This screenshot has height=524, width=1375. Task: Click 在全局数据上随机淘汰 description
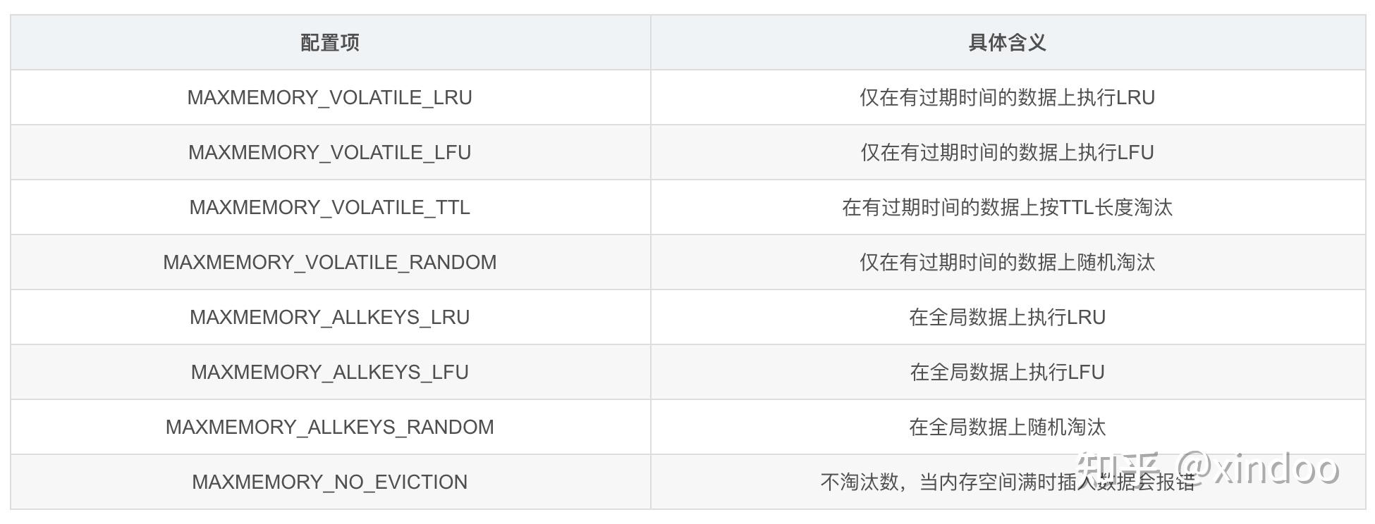1007,427
